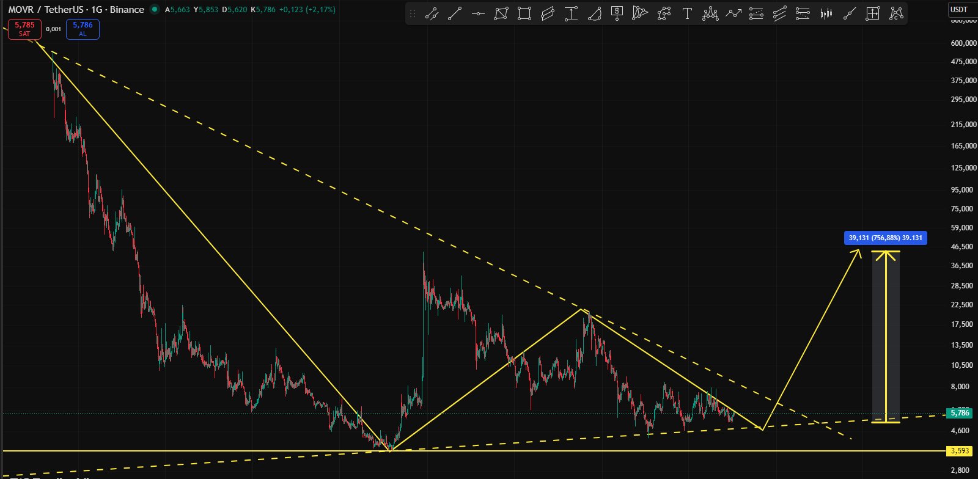Select the Ray line tool
Viewport: 978px width, 479px height.
point(850,13)
